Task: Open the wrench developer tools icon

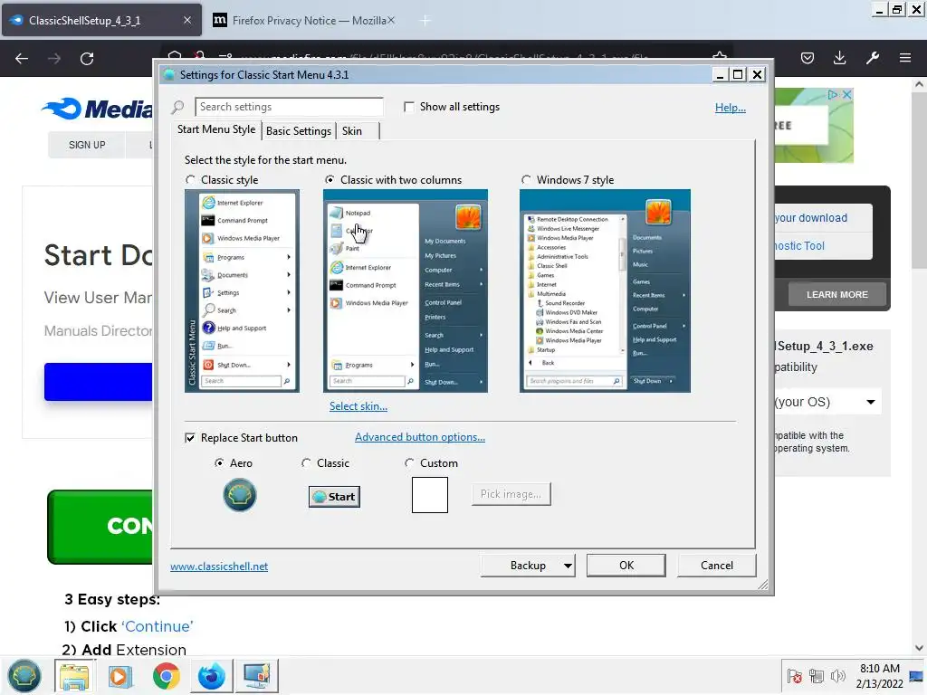Action: click(873, 58)
